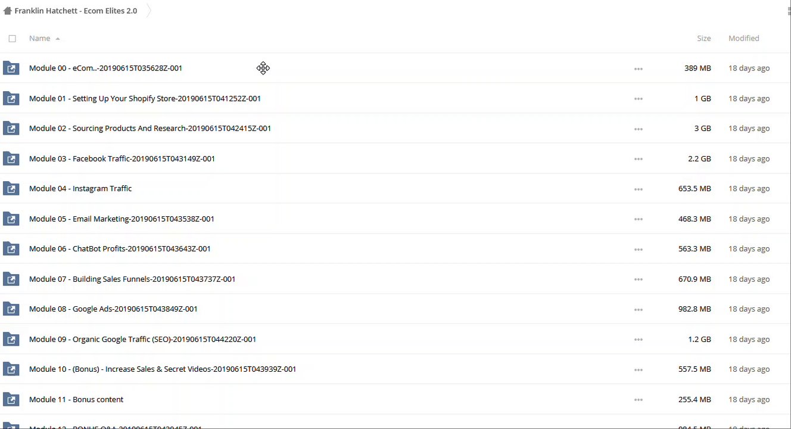The image size is (791, 429).
Task: Click the shared folder icon for Module 00
Action: click(11, 69)
